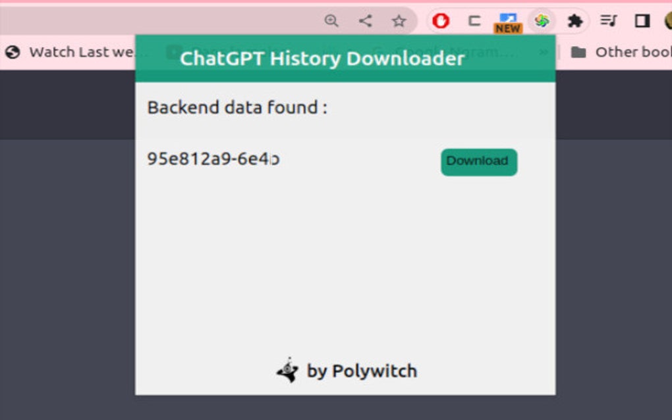The width and height of the screenshot is (672, 420).
Task: Click the zoom magnifier icon in address bar
Action: point(331,21)
